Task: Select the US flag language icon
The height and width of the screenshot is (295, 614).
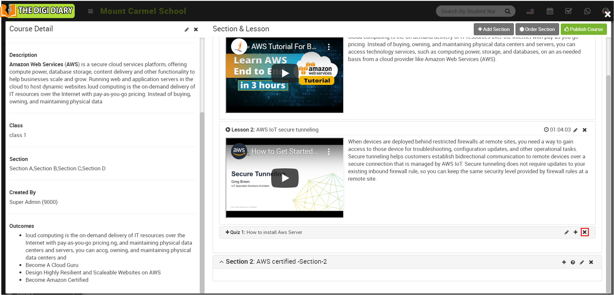Action: point(530,11)
